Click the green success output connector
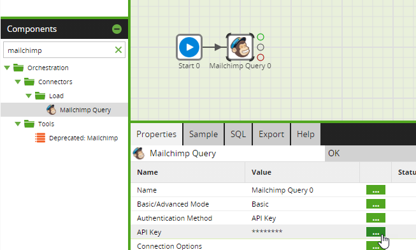 click(261, 37)
